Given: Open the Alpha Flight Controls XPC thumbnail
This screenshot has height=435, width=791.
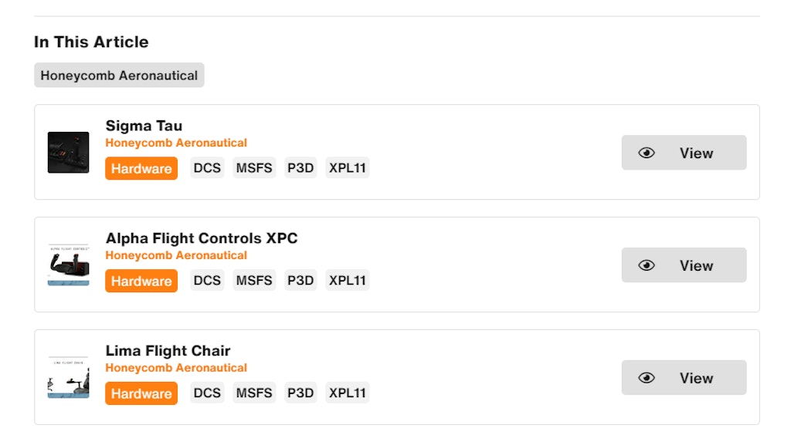Looking at the screenshot, I should pyautogui.click(x=68, y=265).
